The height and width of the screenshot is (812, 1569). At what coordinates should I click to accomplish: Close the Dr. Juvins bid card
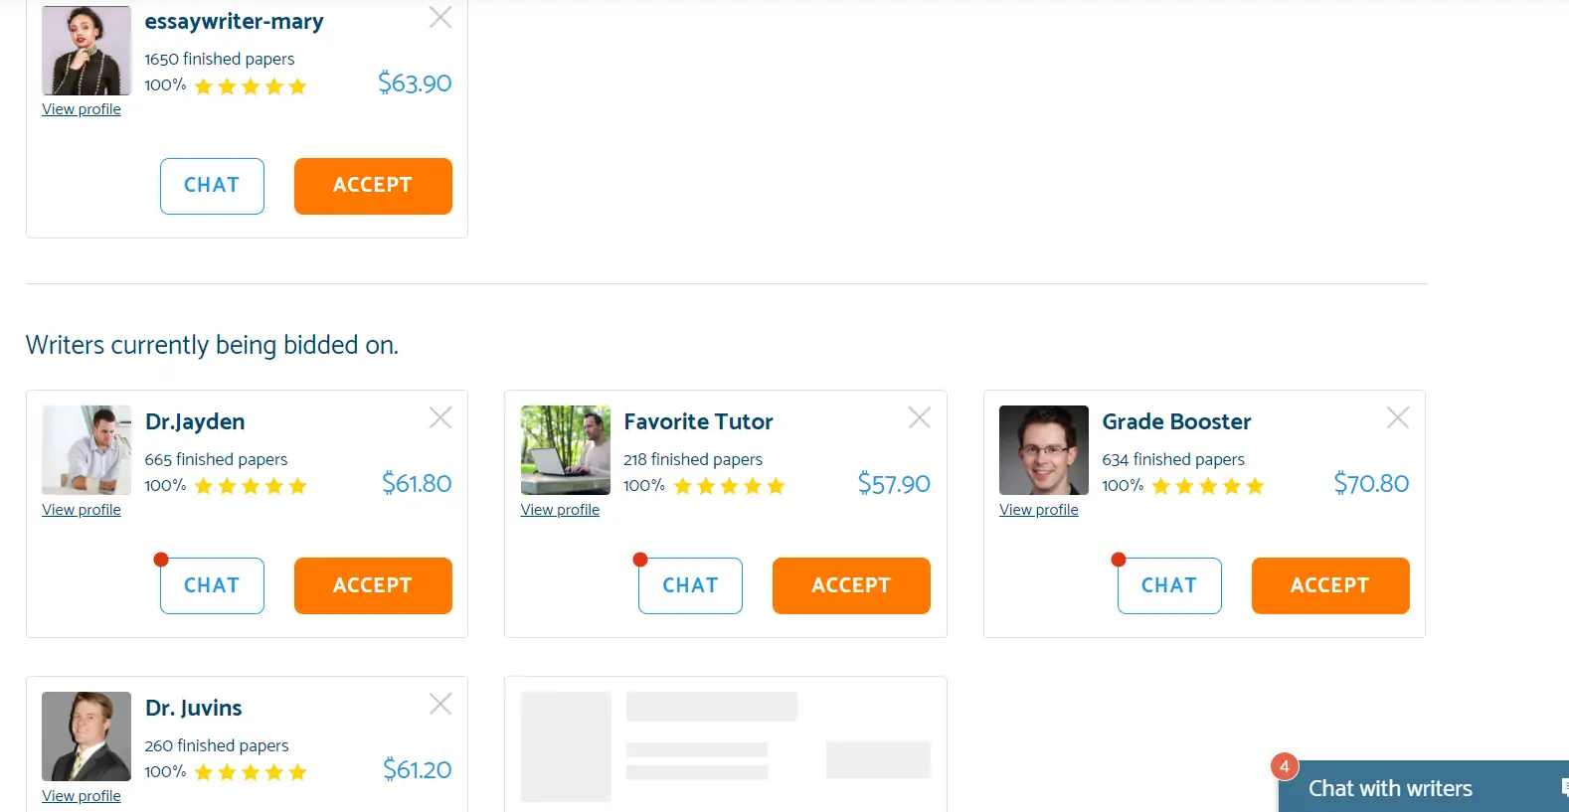pyautogui.click(x=440, y=704)
